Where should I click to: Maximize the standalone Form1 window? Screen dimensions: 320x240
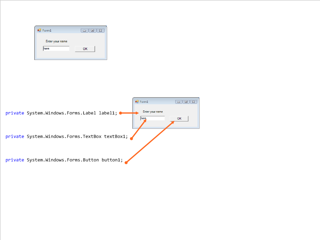click(92, 30)
